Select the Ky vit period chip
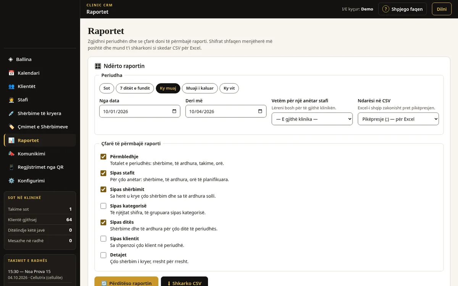 pyautogui.click(x=229, y=88)
